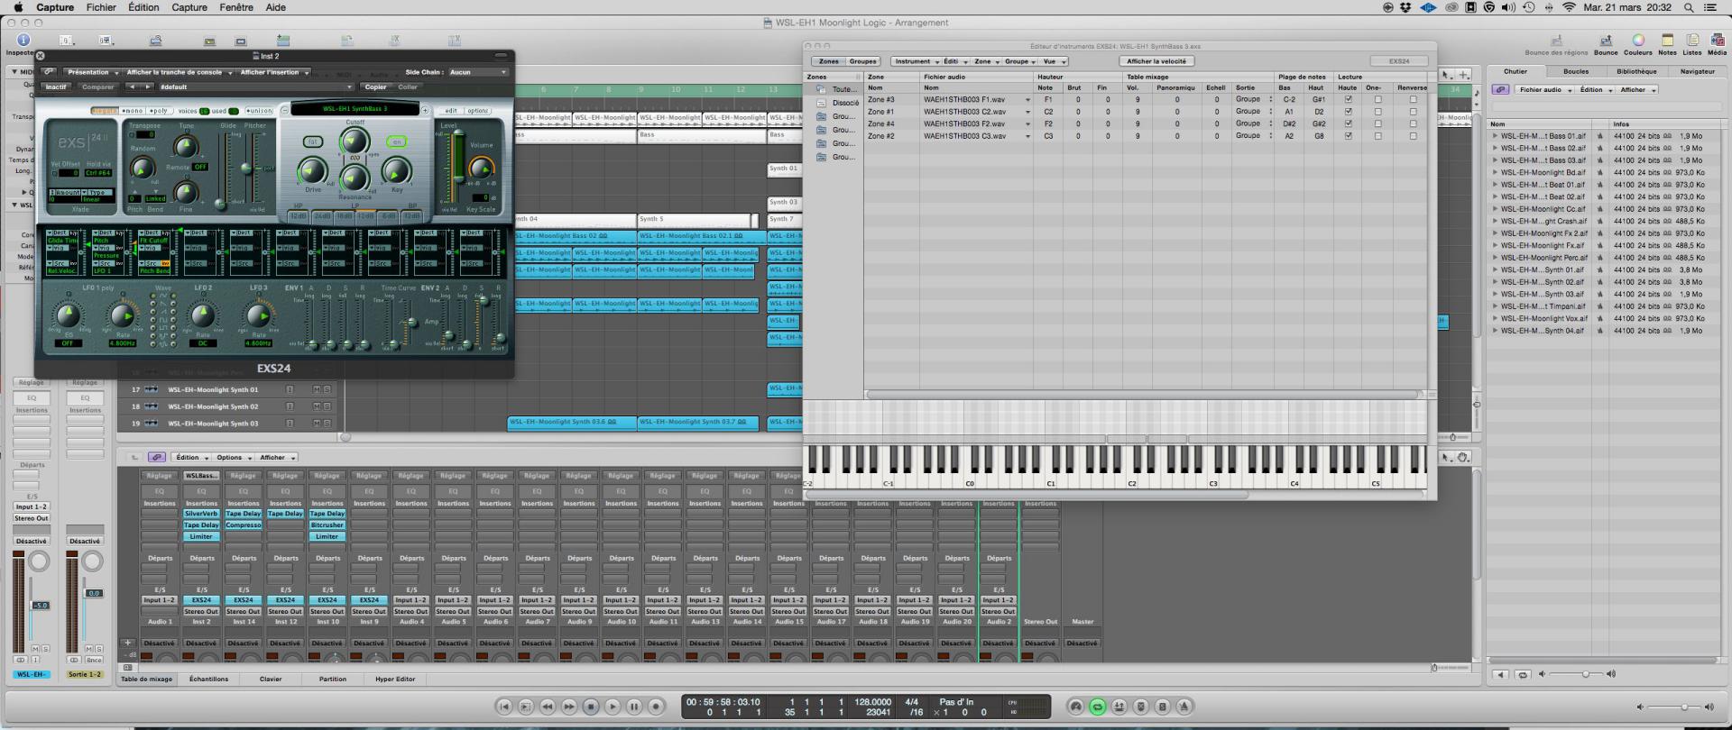
Task: Switch to the Échantillons tab
Action: (x=208, y=679)
